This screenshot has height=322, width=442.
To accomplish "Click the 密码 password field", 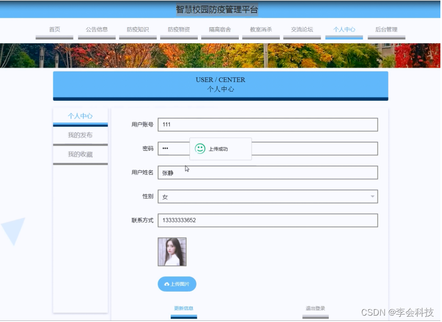I will coord(268,148).
